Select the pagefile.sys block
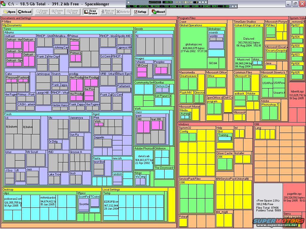The image size is (306, 229). (292, 197)
